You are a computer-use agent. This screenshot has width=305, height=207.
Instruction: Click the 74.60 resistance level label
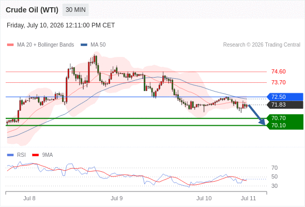coord(278,71)
